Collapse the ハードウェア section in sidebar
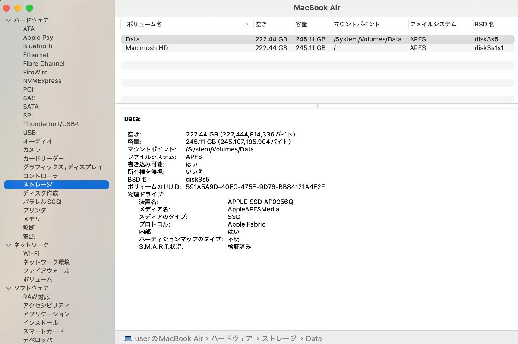Viewport: 518px width, 344px height. 9,20
